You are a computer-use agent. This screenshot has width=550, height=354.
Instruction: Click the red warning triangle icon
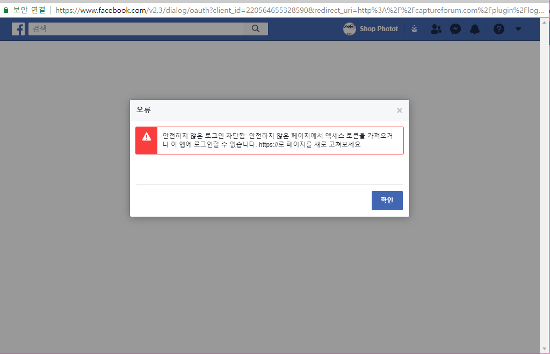coord(147,137)
